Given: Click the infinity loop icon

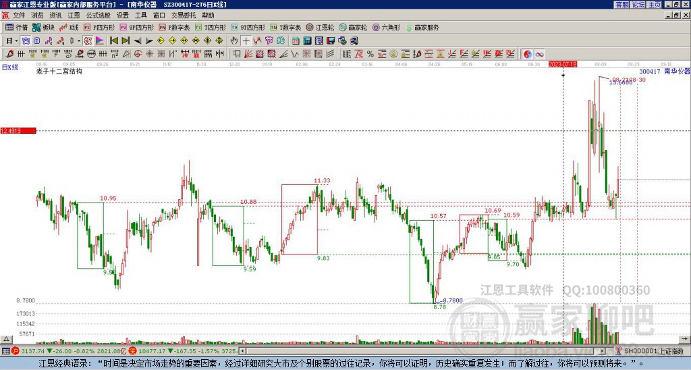Looking at the screenshot, I should (539, 54).
